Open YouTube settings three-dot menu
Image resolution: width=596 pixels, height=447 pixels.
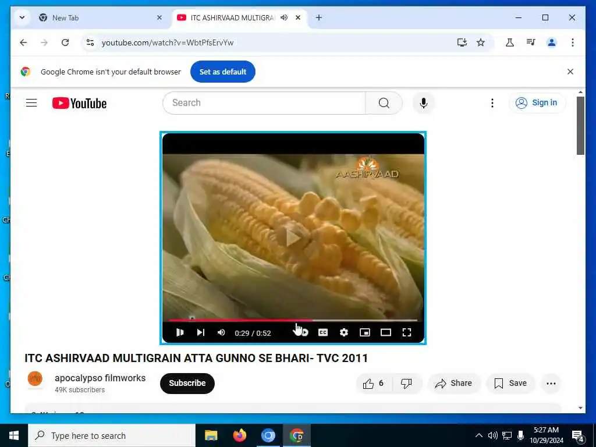pos(492,102)
